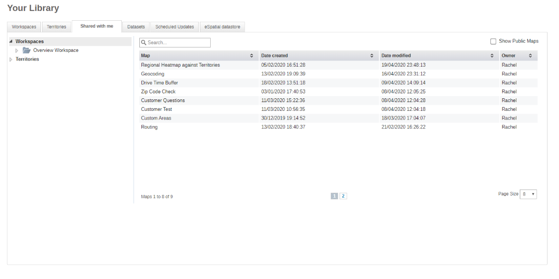Switch to the Workspaces tab

(24, 27)
